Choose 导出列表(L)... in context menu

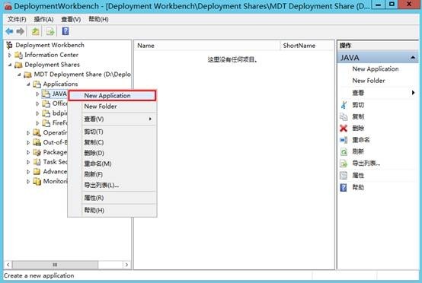pos(112,185)
